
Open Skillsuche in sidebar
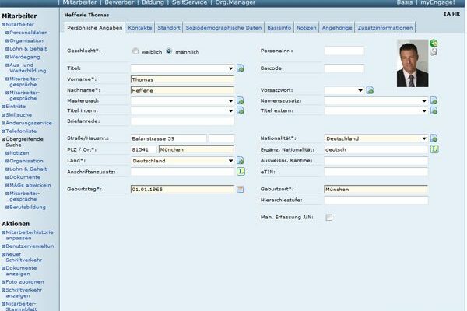click(19, 114)
